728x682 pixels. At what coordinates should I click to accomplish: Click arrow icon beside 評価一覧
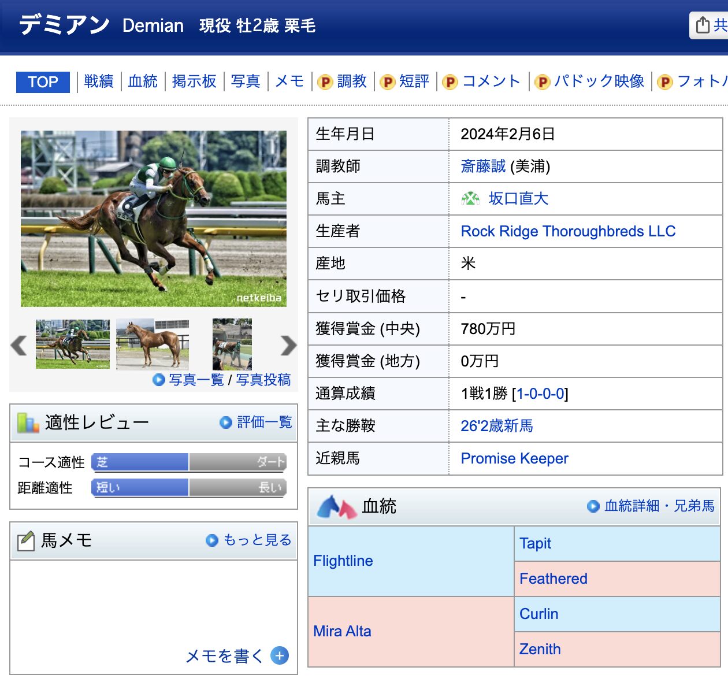tap(226, 422)
